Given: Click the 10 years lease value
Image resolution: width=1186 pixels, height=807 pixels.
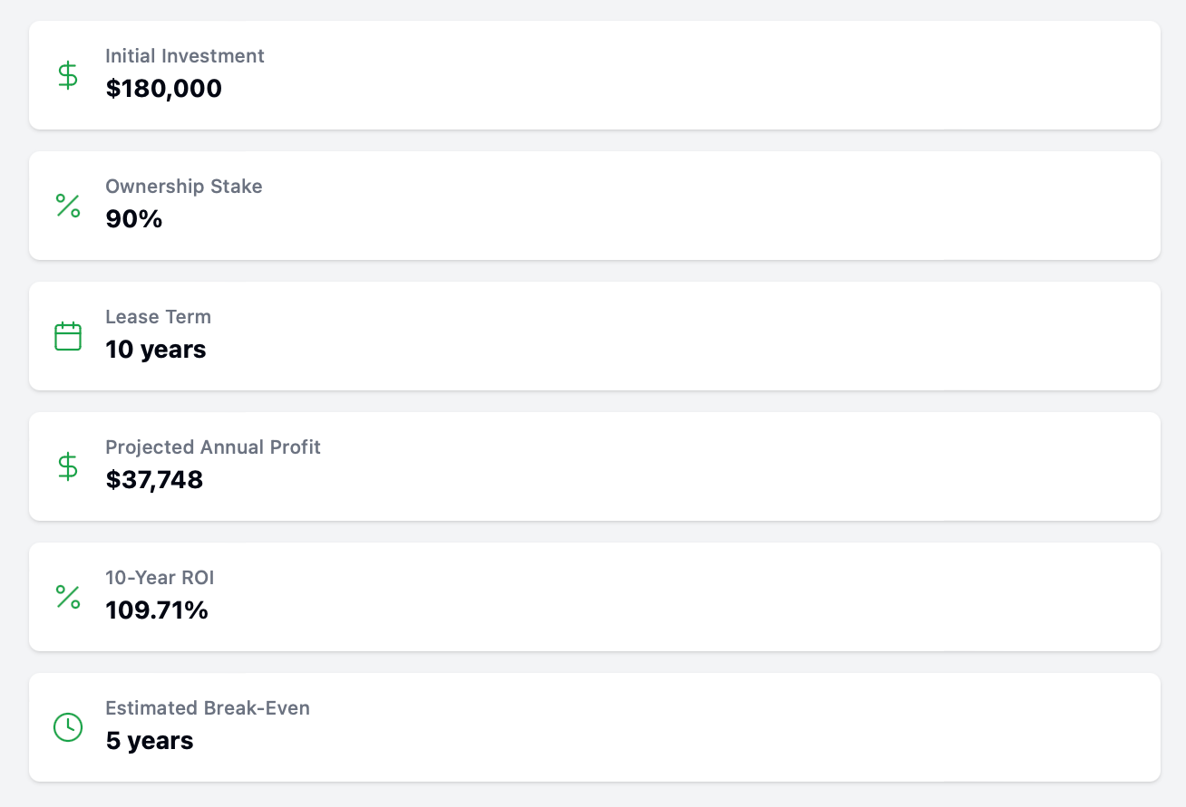Looking at the screenshot, I should click(x=156, y=350).
